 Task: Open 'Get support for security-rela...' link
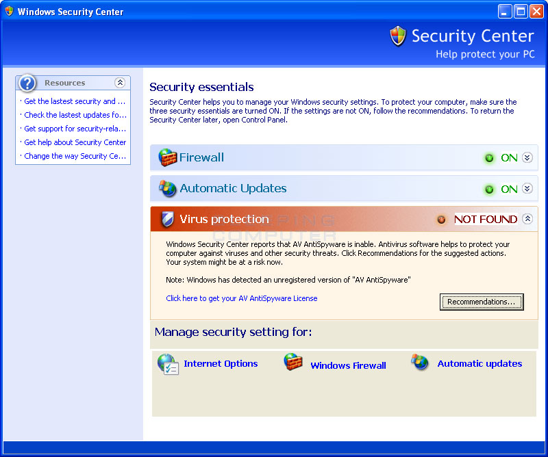coord(75,129)
